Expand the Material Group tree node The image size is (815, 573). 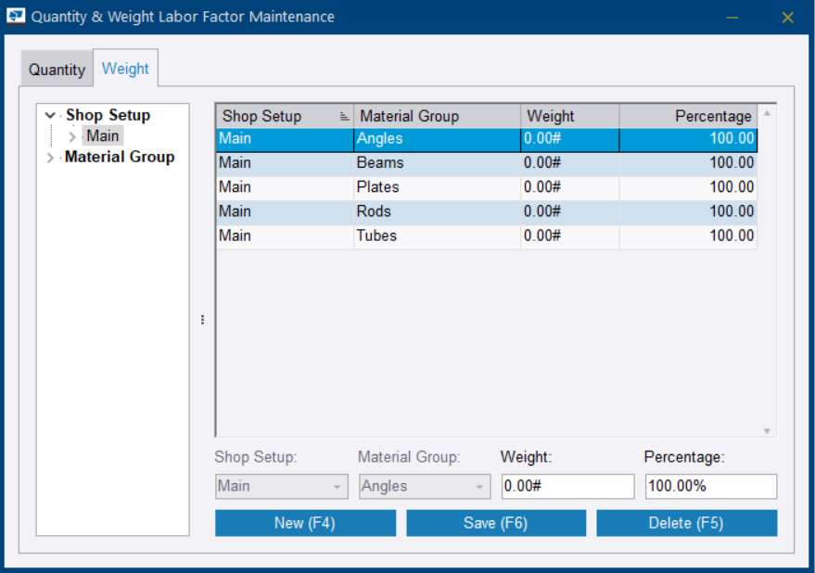(x=50, y=158)
